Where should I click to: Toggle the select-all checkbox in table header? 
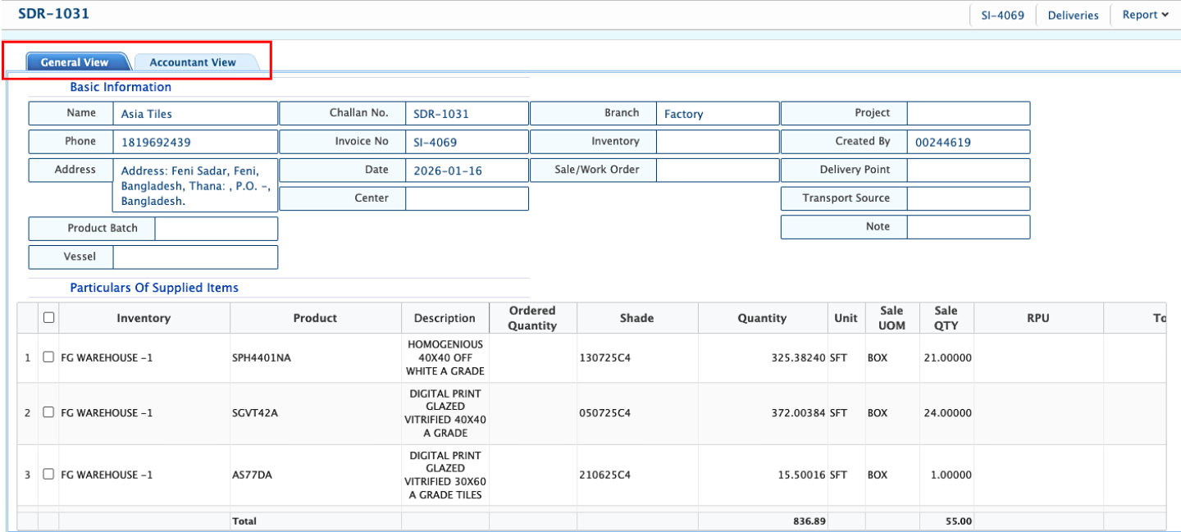48,317
